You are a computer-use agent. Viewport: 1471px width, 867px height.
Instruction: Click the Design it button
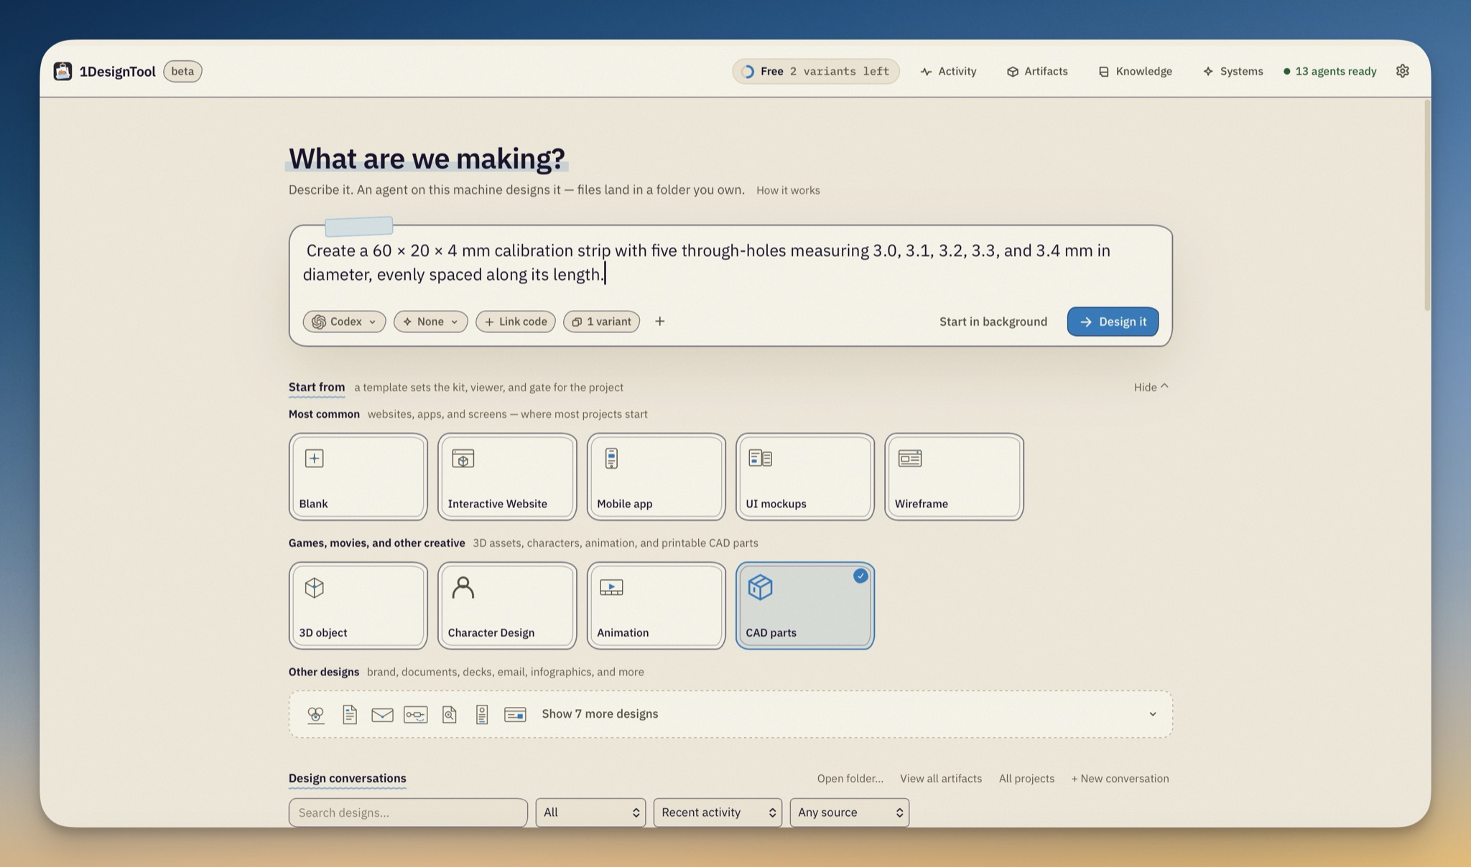[x=1113, y=322]
